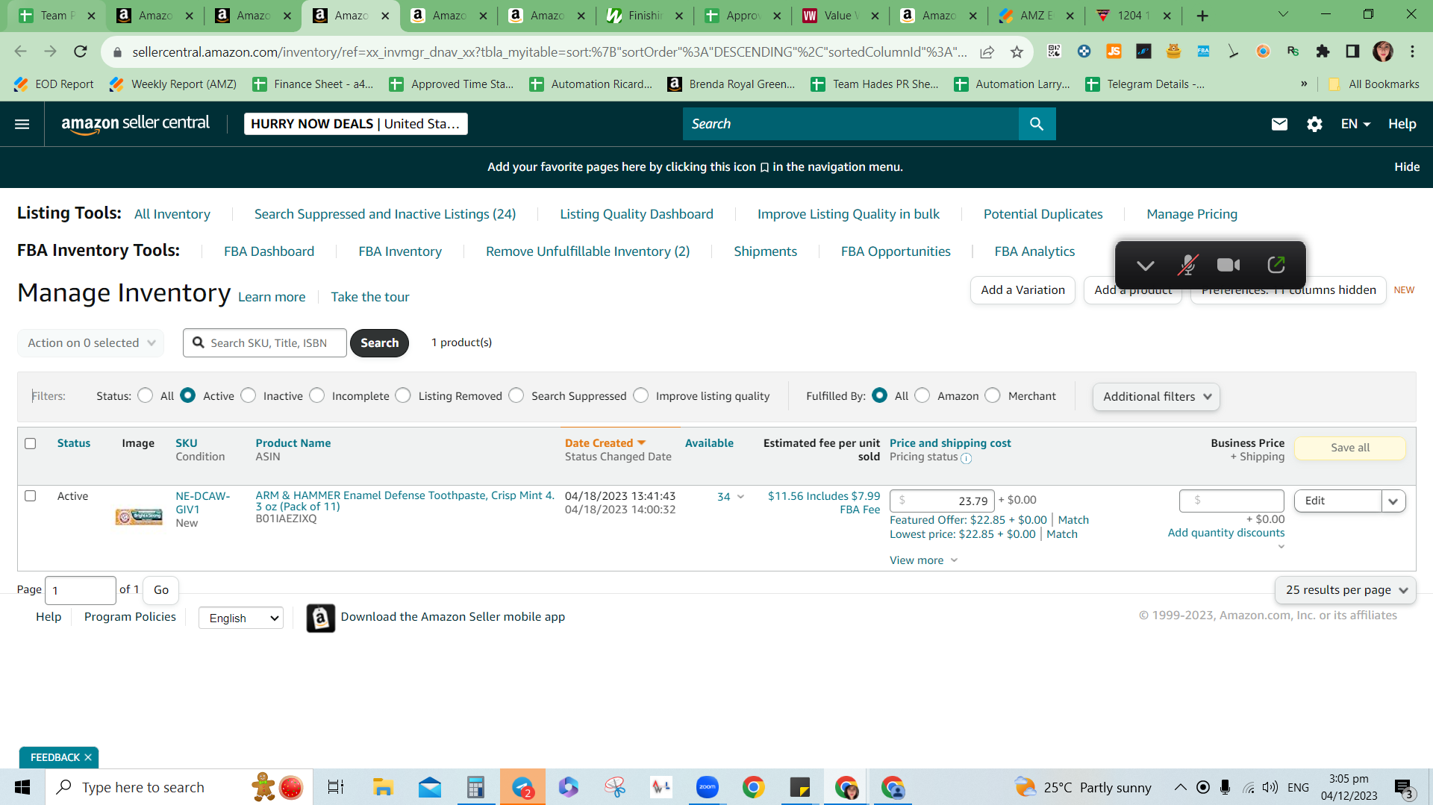This screenshot has width=1433, height=805.
Task: Open the ARM & HAMMER toothpaste product link
Action: (x=405, y=501)
